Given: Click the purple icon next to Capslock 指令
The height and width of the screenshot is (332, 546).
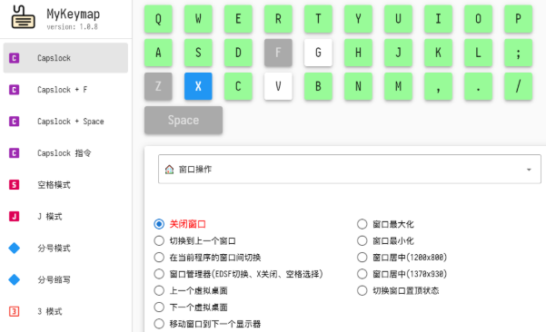Looking at the screenshot, I should (14, 153).
